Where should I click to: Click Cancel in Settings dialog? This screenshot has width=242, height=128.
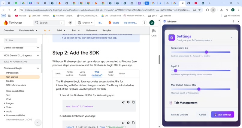[202, 115]
